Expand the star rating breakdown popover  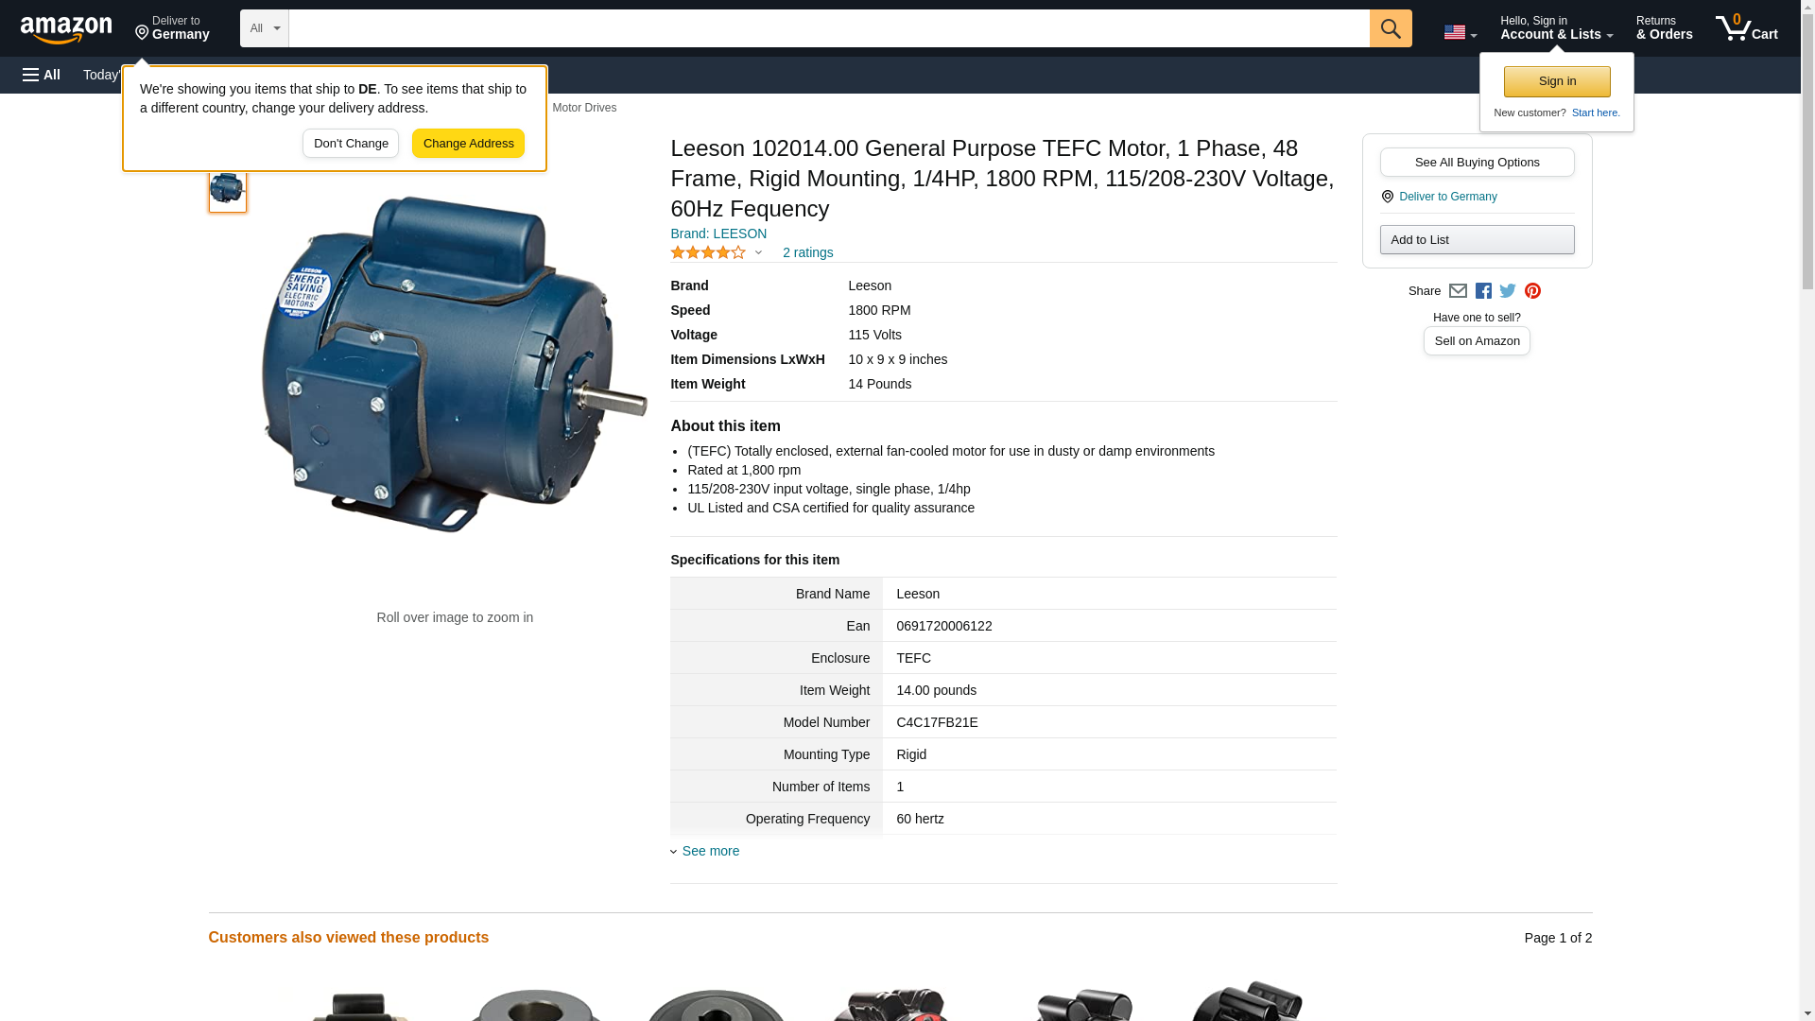[758, 252]
